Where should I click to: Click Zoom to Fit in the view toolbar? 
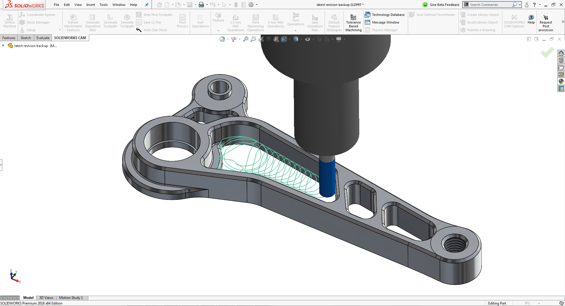click(x=246, y=39)
